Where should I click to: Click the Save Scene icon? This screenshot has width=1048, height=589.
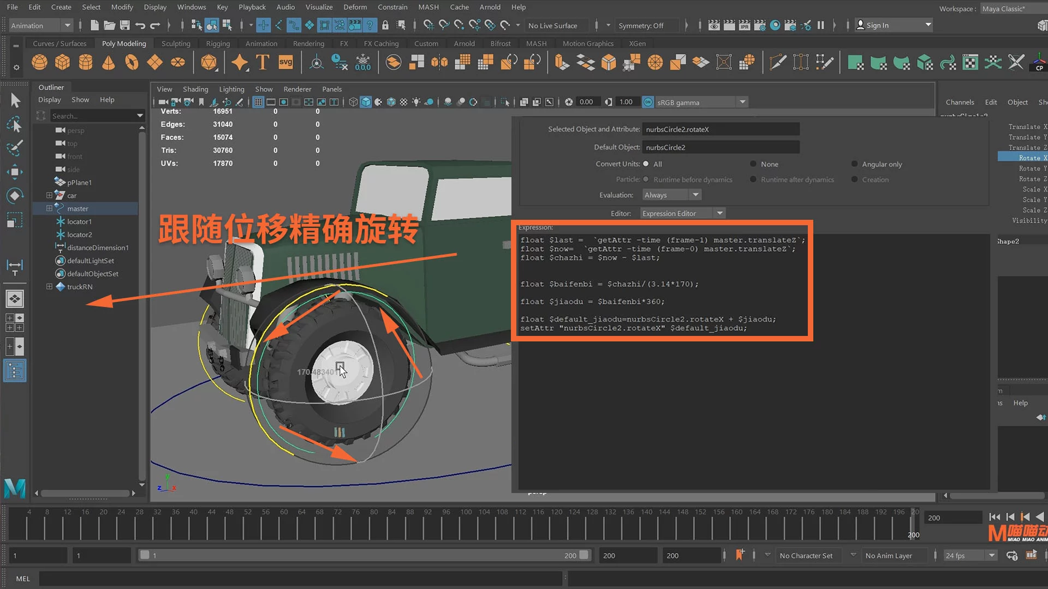pyautogui.click(x=124, y=25)
